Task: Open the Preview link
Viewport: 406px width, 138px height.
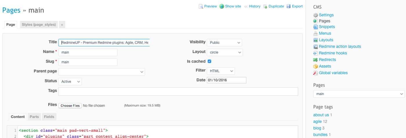Action: tap(210, 6)
